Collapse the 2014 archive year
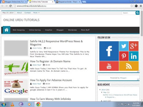This screenshot has width=143, height=107. 100,90
